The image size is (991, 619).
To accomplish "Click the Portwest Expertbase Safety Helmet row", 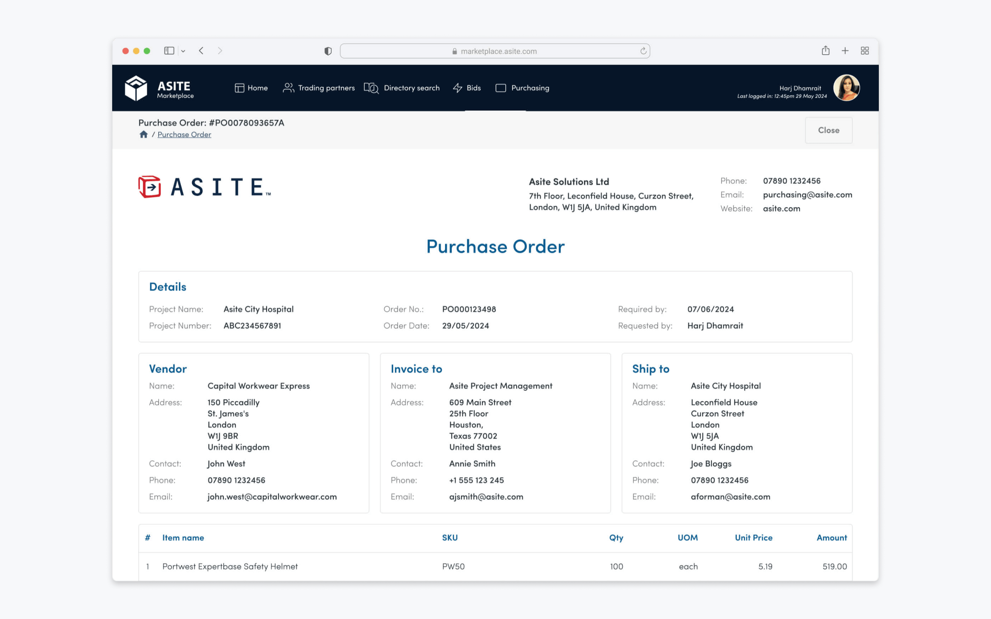I will coord(495,567).
